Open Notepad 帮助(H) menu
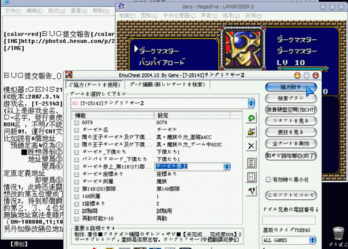The width and height of the screenshot is (348, 249). 101,11
